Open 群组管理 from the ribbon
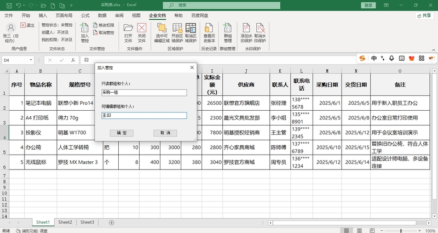The width and height of the screenshot is (438, 233). [x=228, y=33]
